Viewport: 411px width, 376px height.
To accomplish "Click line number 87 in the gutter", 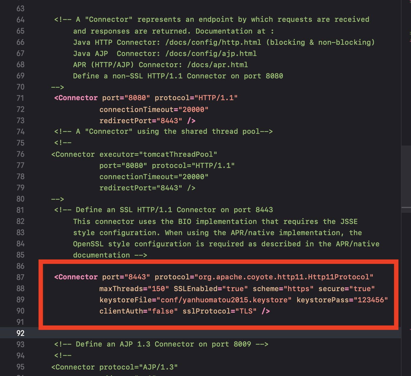I will (x=20, y=277).
